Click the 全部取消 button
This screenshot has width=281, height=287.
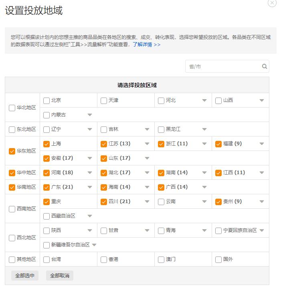60,275
